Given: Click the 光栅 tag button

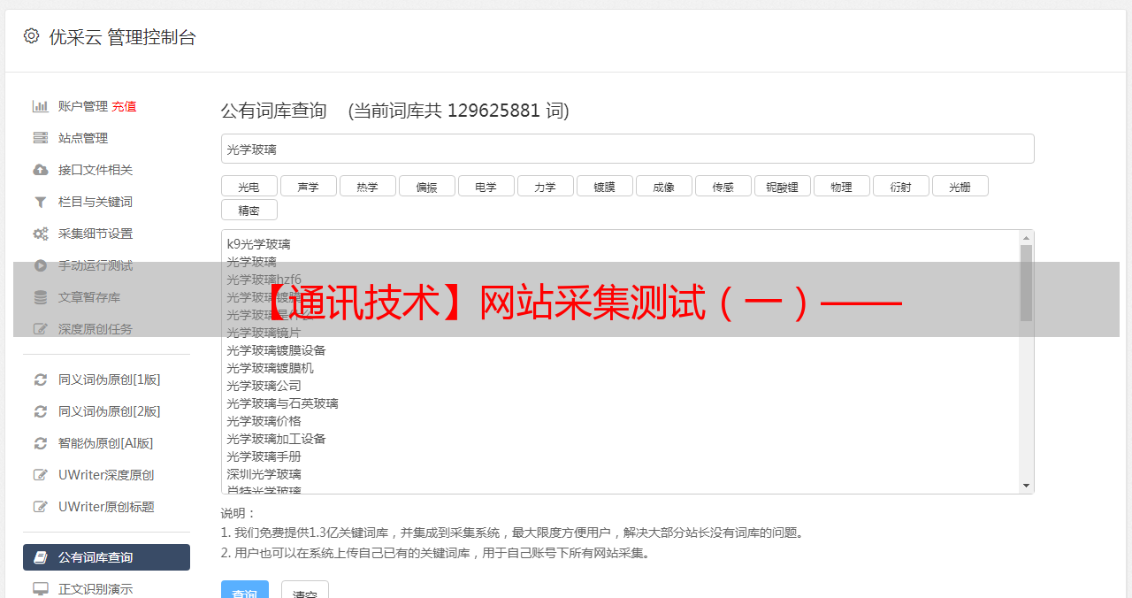Looking at the screenshot, I should click(960, 186).
